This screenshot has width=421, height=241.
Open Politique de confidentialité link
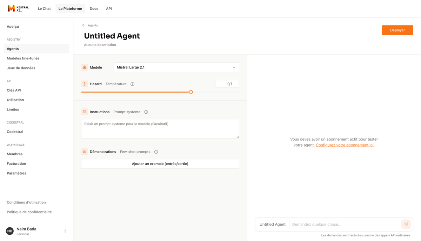(x=29, y=212)
